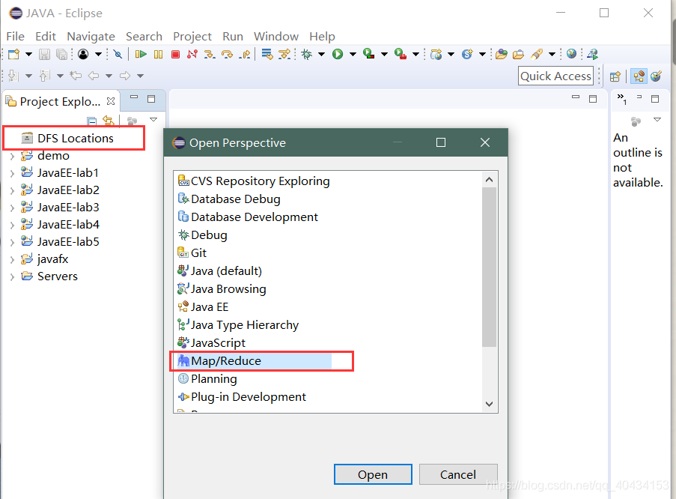The image size is (676, 499).
Task: Click the New Servlet icon
Action: coord(467,54)
